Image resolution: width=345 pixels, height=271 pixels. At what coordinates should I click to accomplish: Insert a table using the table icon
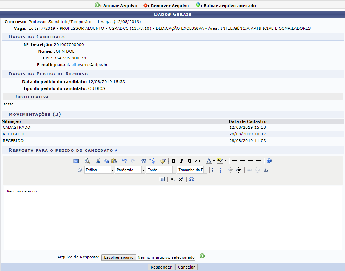click(x=162, y=179)
